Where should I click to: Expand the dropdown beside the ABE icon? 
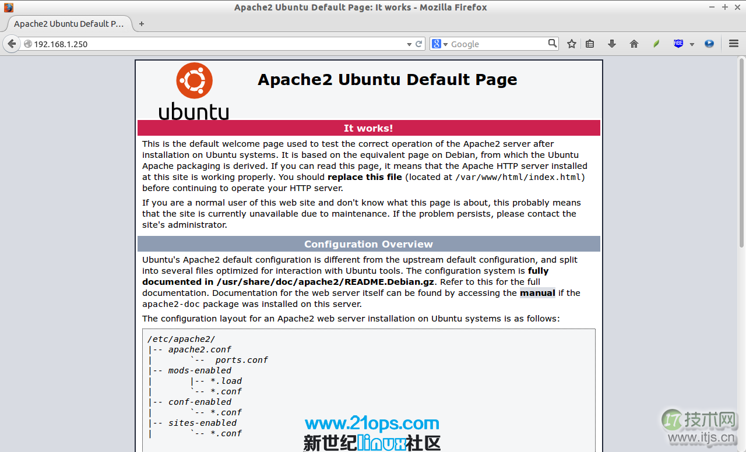[x=692, y=44]
